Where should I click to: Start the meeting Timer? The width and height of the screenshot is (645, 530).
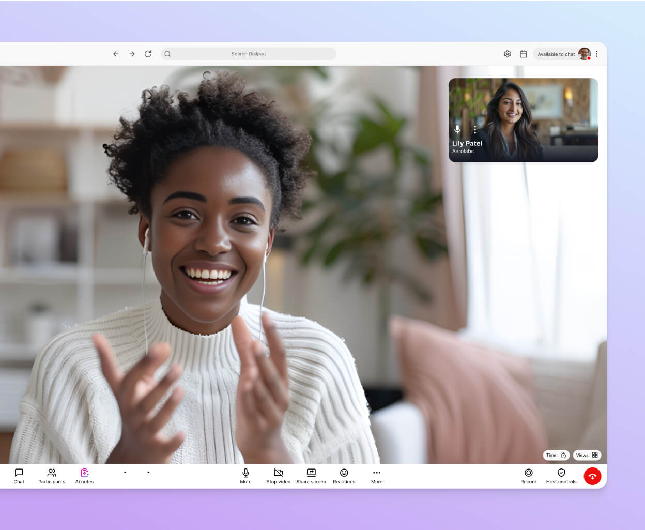click(556, 455)
